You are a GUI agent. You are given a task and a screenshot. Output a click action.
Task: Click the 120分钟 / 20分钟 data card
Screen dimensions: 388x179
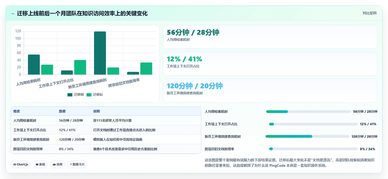pyautogui.click(x=270, y=90)
